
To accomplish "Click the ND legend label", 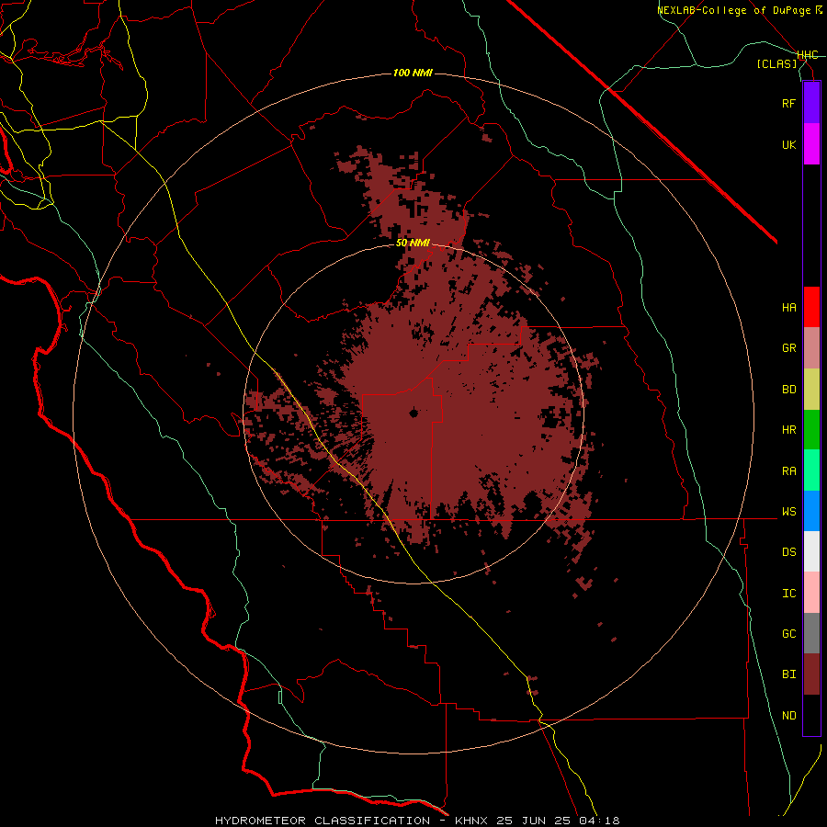I will tap(788, 716).
